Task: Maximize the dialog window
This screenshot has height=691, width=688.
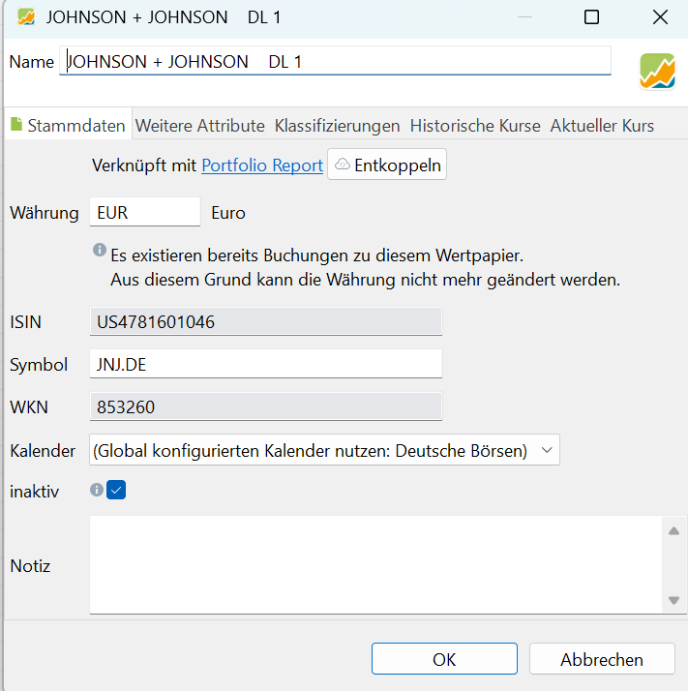Action: click(x=591, y=17)
